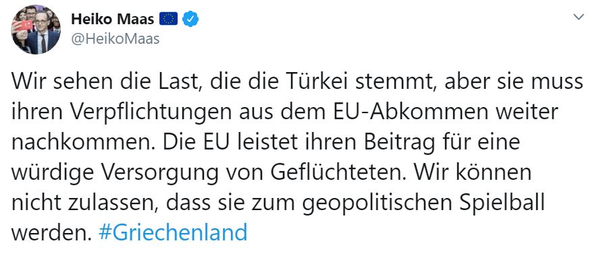Click the Heiko Maas display name
The width and height of the screenshot is (597, 266).
(x=112, y=19)
